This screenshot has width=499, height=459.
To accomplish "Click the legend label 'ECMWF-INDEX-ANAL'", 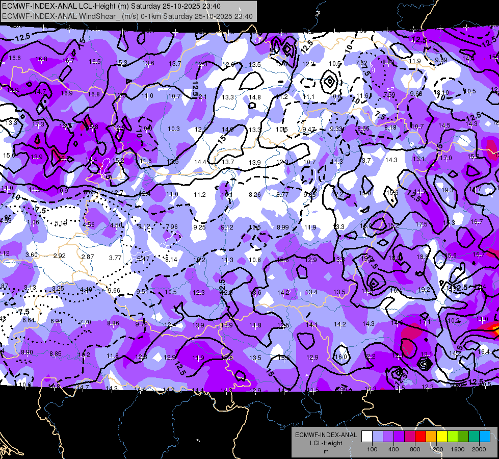I will [x=326, y=435].
